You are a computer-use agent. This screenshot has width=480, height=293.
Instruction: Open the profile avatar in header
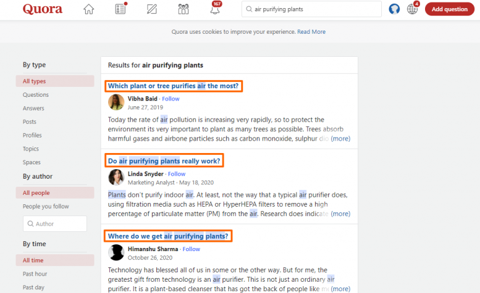coord(394,9)
